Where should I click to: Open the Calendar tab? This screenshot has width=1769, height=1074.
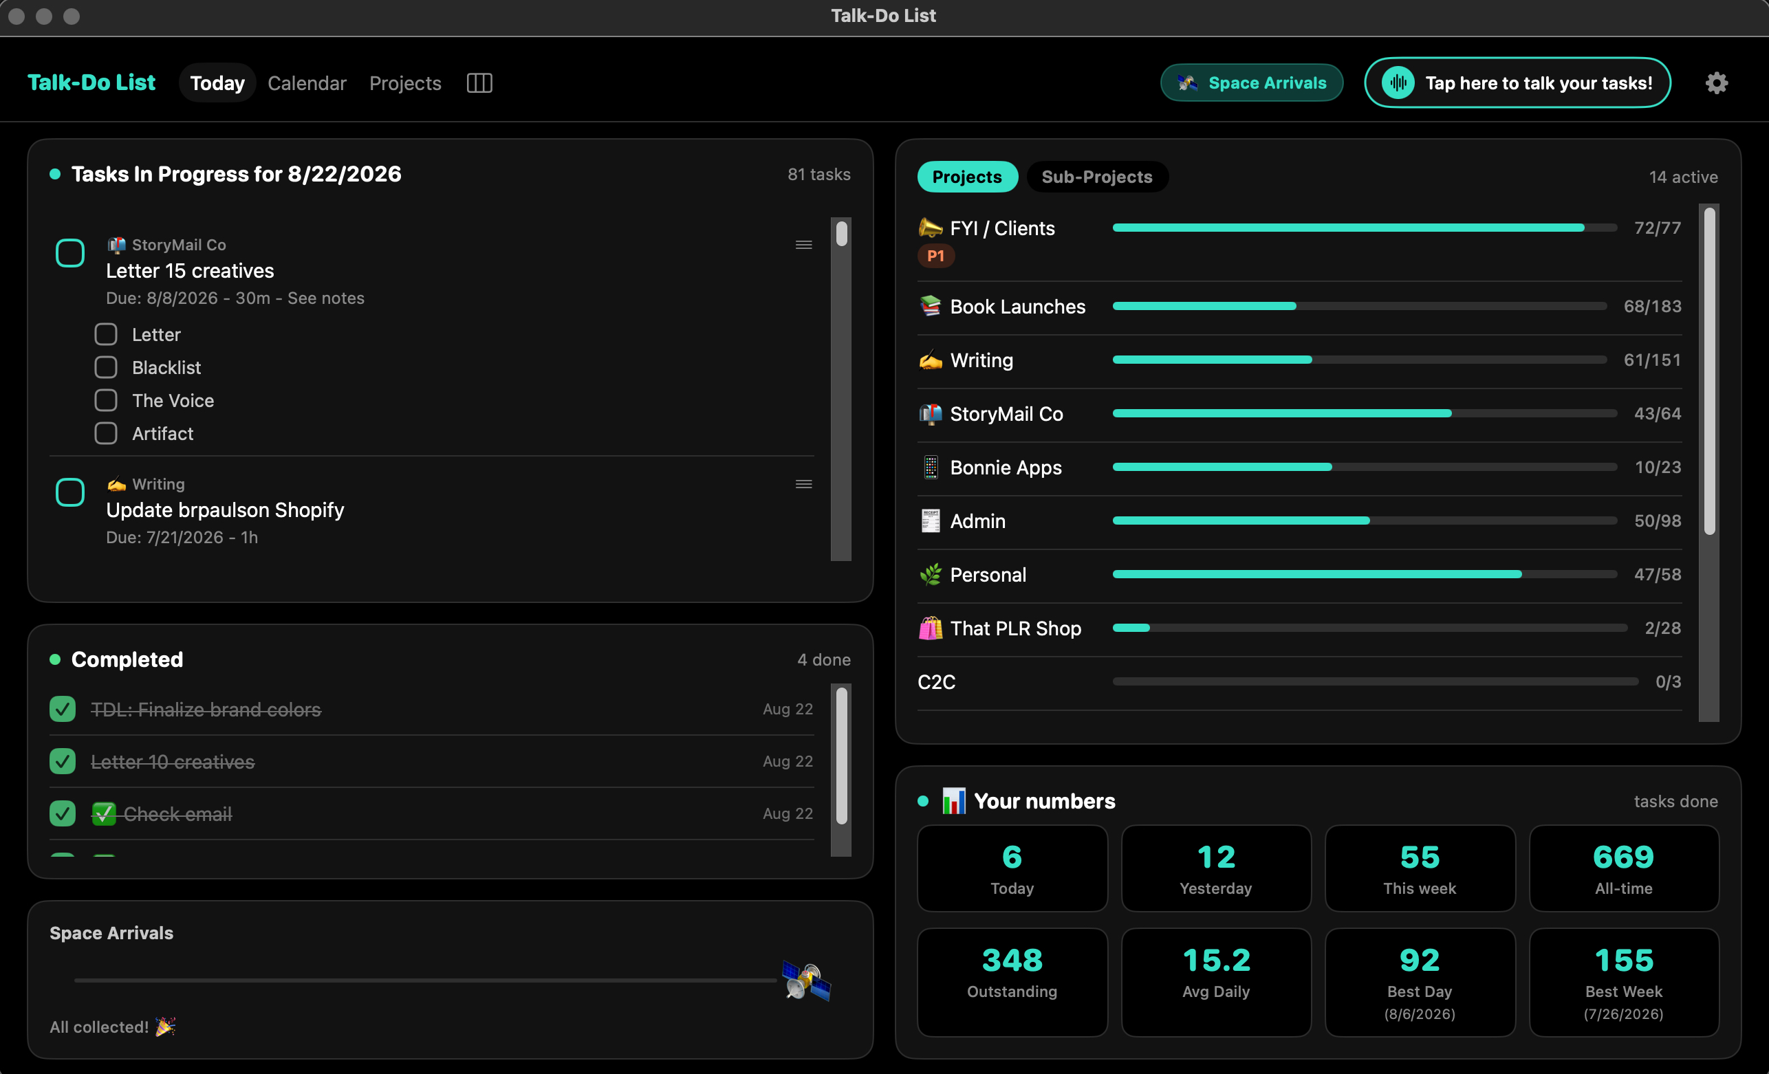pyautogui.click(x=307, y=83)
